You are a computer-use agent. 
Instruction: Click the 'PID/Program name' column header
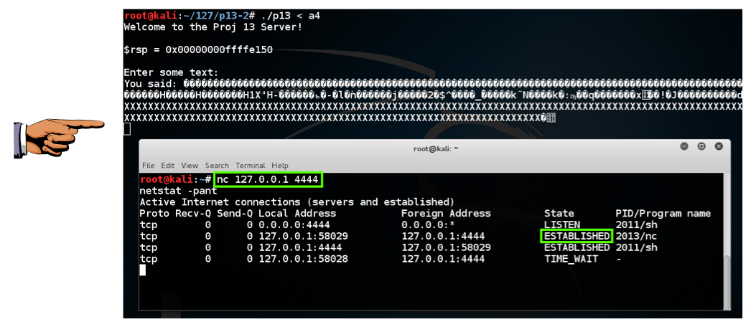[x=663, y=213]
